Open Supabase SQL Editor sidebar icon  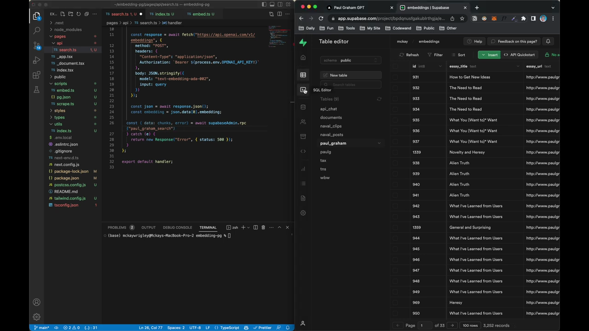(x=303, y=90)
